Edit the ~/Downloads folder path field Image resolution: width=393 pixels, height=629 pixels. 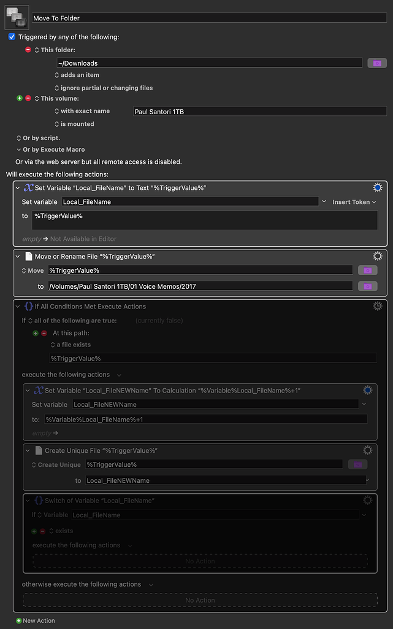point(209,63)
